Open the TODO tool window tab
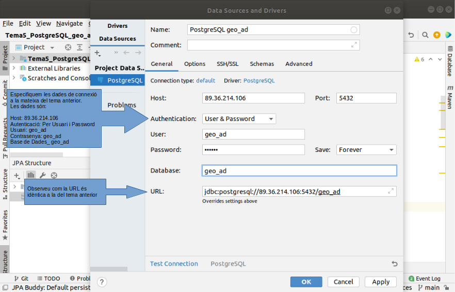 (x=48, y=279)
